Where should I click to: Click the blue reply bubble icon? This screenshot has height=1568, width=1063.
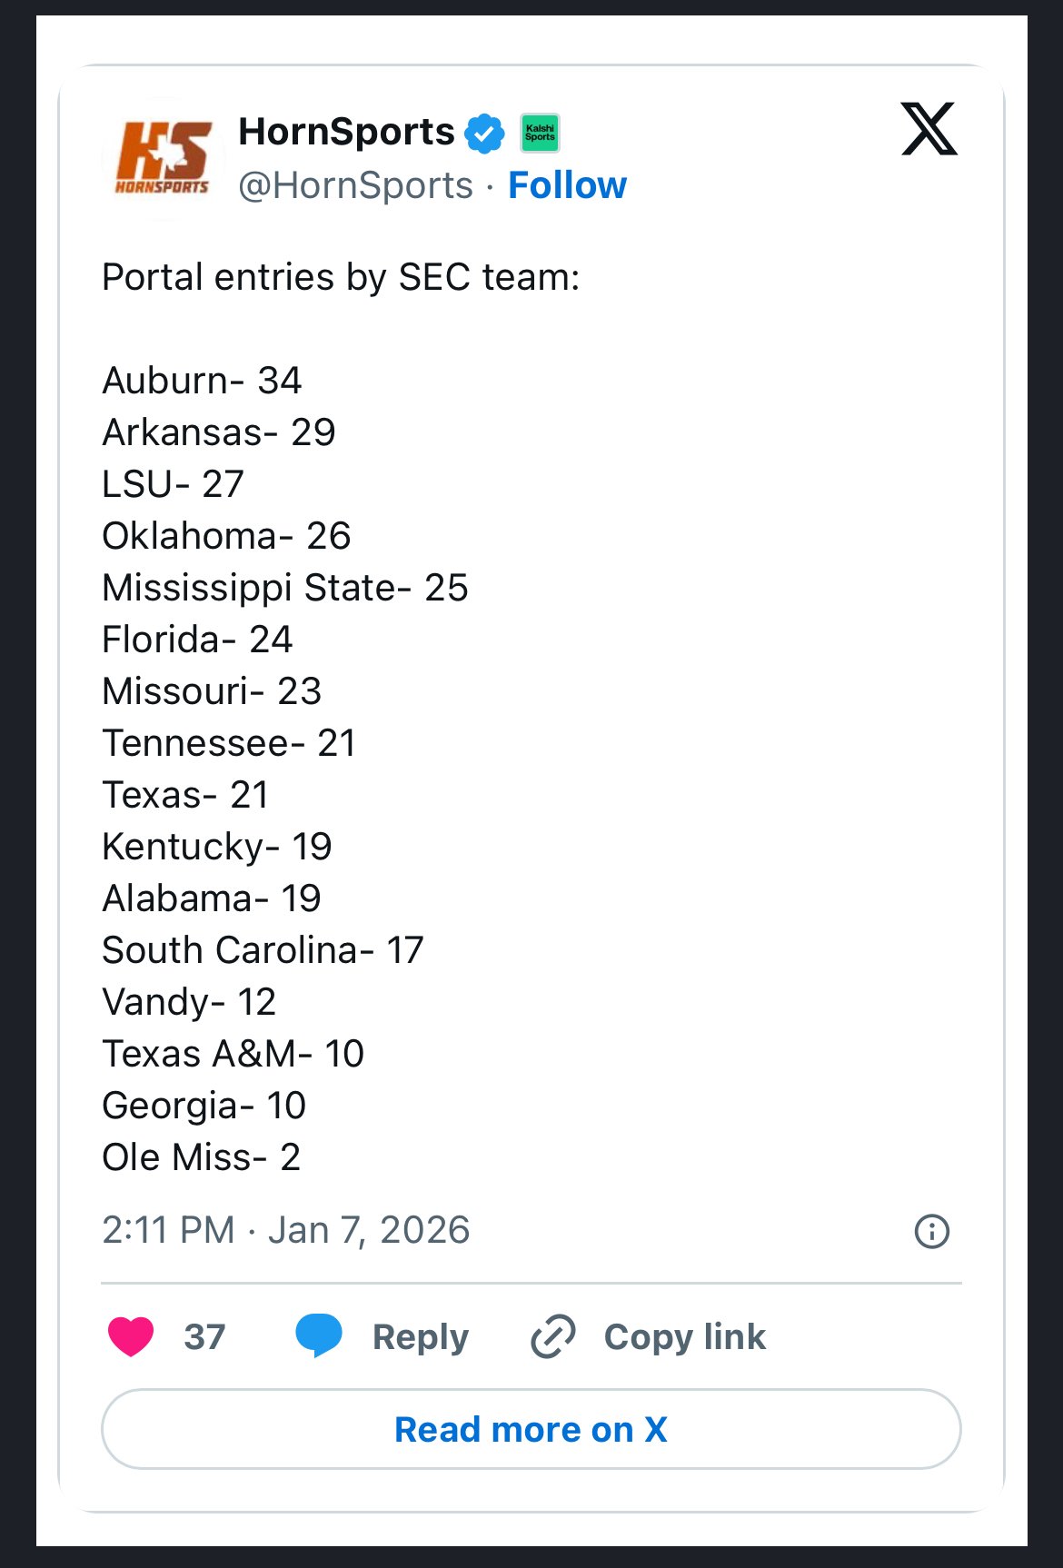(x=319, y=1336)
